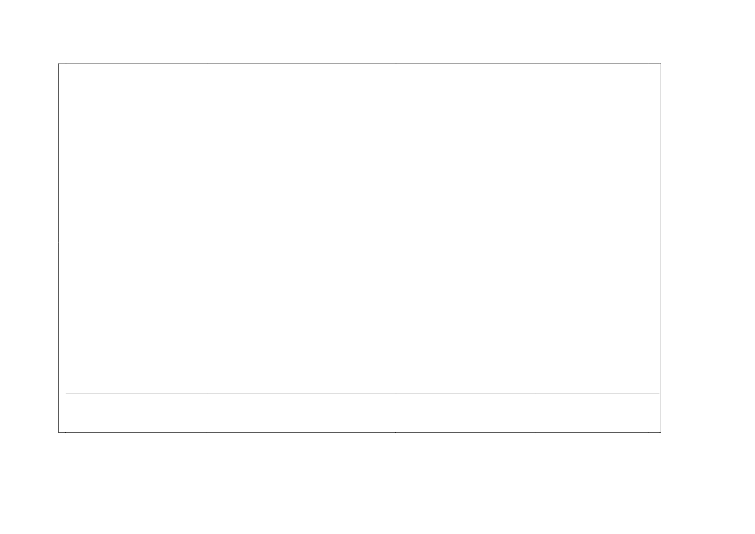Click the upper horizontal divider line
Viewport: 755px width, 534px height.
pyautogui.click(x=359, y=241)
